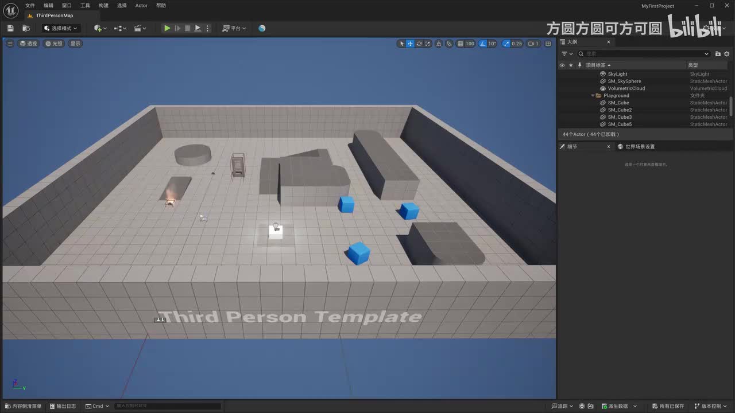The height and width of the screenshot is (413, 735).
Task: Click the step-frame playback button
Action: [177, 28]
